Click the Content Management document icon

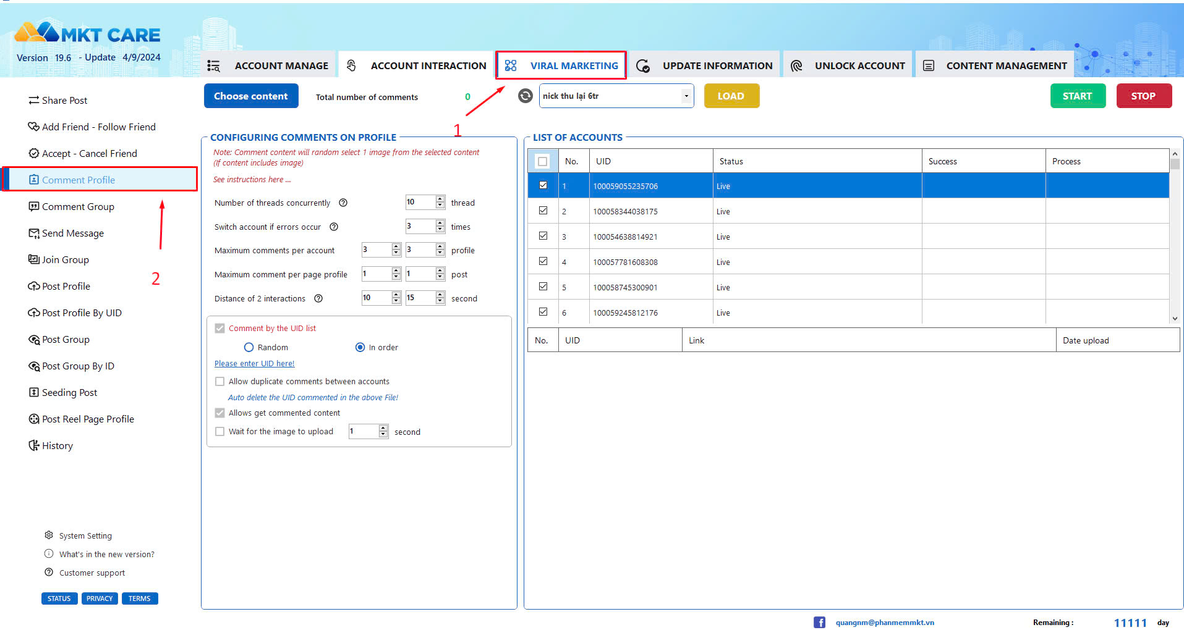click(x=929, y=65)
